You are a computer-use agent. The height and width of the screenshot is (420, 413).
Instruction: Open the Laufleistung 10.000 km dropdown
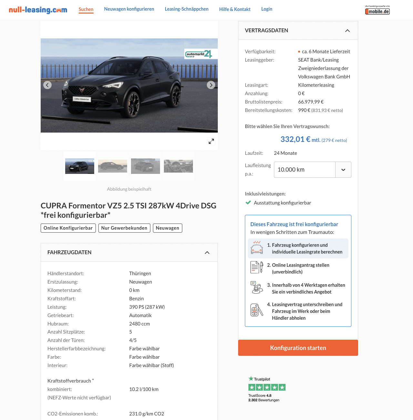pyautogui.click(x=312, y=170)
